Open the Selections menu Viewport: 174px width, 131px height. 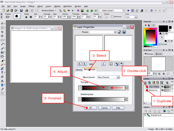(67, 6)
